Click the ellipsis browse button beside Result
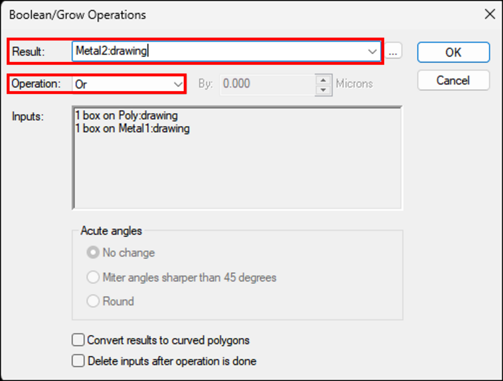 393,51
